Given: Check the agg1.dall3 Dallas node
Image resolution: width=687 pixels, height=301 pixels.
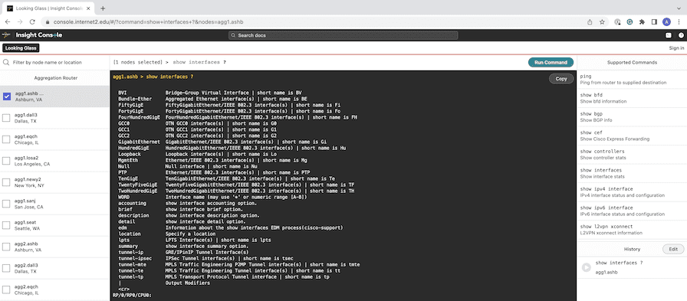Looking at the screenshot, I should pos(7,118).
